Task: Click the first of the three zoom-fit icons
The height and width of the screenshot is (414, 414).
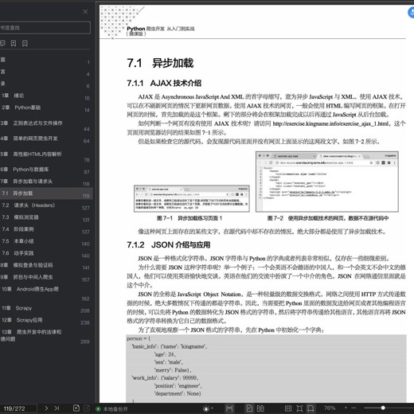Action: click(288, 408)
